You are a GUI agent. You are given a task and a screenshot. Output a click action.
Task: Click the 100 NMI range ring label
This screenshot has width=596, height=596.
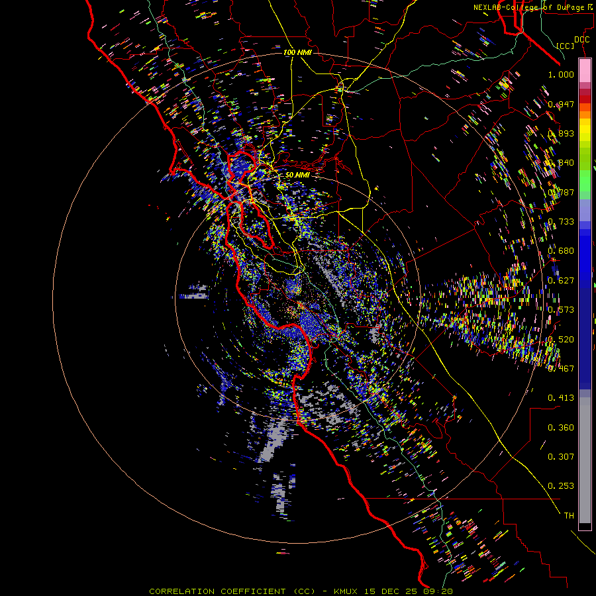pos(297,52)
